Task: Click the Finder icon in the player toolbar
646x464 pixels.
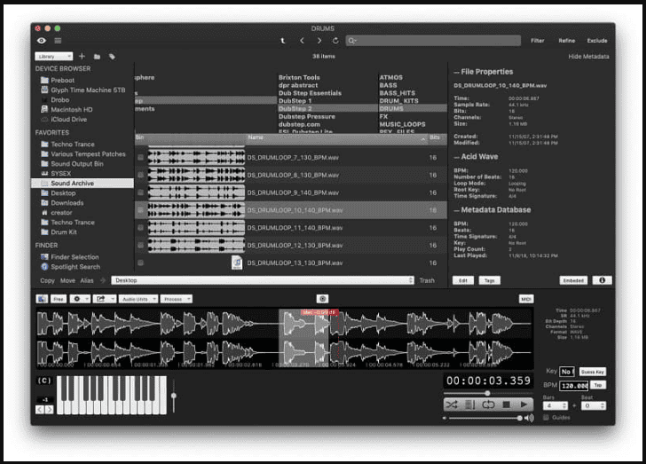Action: pos(42,299)
